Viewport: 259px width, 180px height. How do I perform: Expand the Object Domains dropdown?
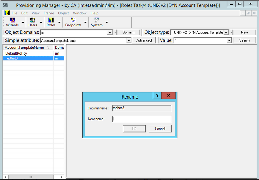tap(110, 32)
